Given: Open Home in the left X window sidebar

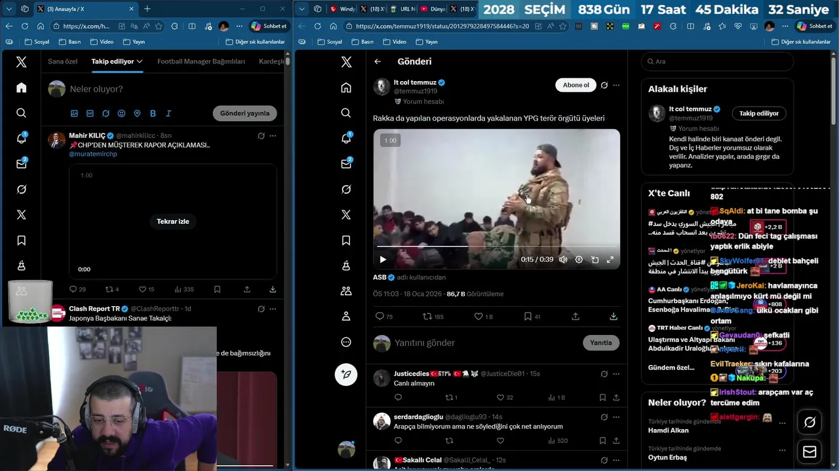Looking at the screenshot, I should [x=21, y=88].
